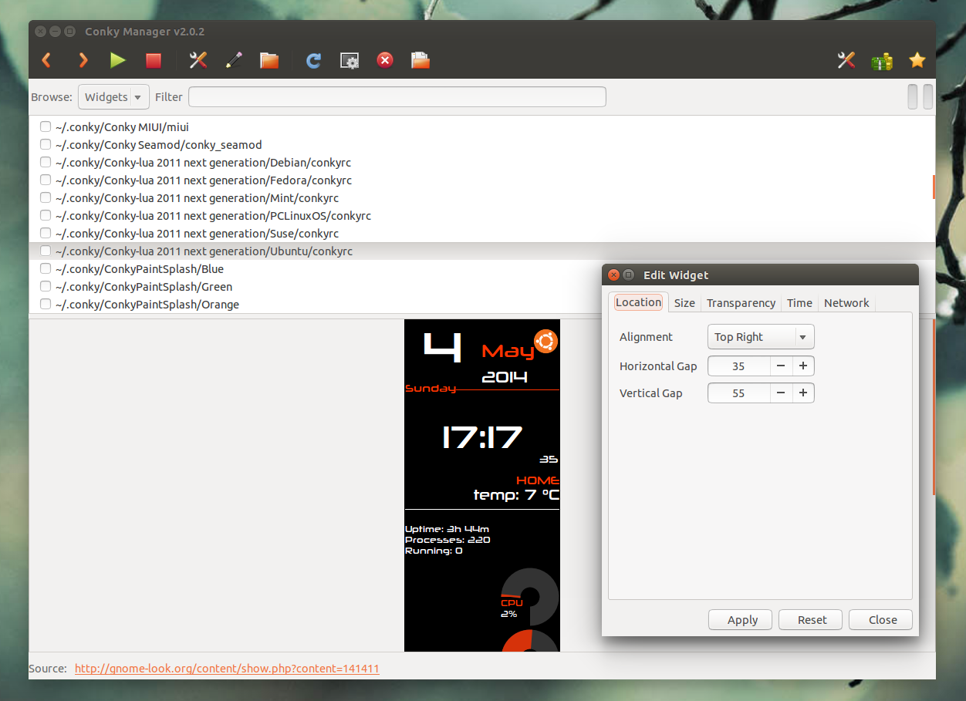
Task: Check the Ubuntu/conkyrc widget
Action: [x=46, y=251]
